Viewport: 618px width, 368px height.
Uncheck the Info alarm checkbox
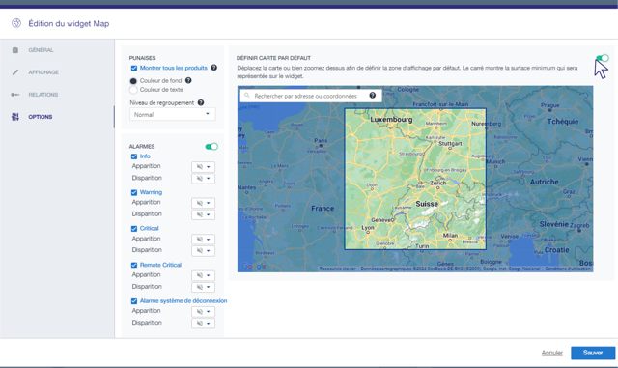tap(134, 156)
